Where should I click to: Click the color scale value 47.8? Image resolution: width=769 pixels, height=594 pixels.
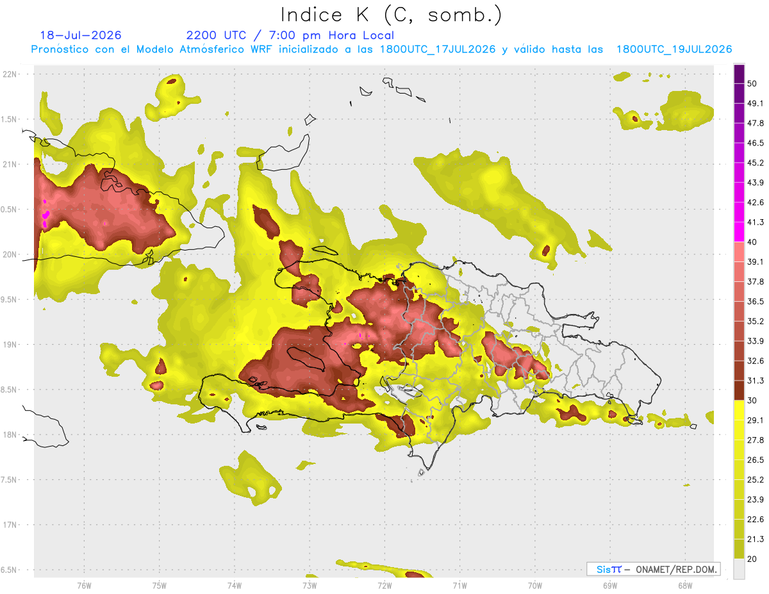tap(756, 123)
